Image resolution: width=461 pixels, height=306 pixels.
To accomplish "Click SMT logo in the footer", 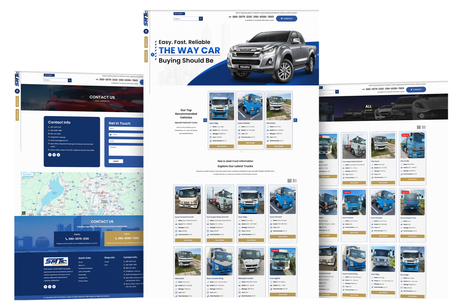I will [56, 261].
